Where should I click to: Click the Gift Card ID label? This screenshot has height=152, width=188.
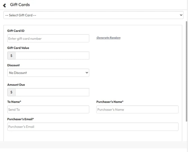coord(16,31)
